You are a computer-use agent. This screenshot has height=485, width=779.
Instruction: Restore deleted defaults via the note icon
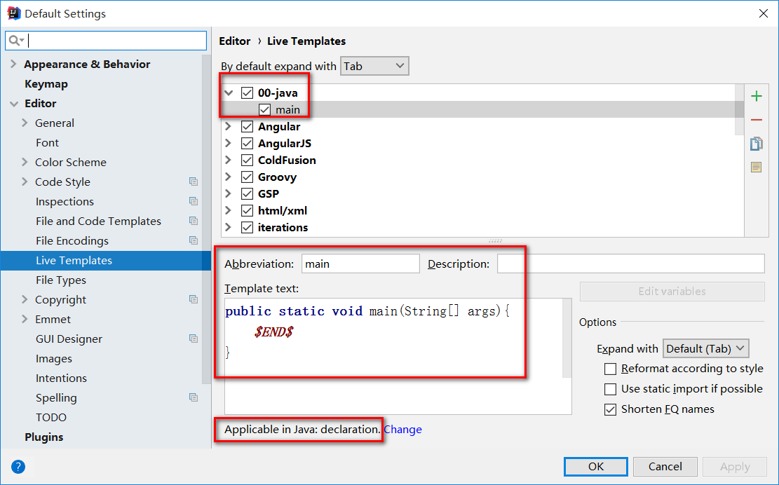[756, 168]
